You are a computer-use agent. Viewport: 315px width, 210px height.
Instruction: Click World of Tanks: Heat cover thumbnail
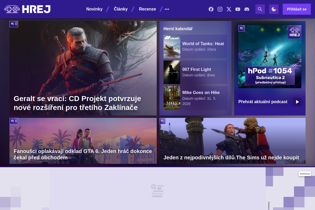click(172, 46)
